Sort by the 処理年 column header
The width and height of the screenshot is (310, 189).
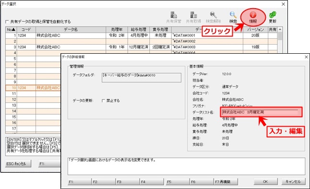click(117, 30)
